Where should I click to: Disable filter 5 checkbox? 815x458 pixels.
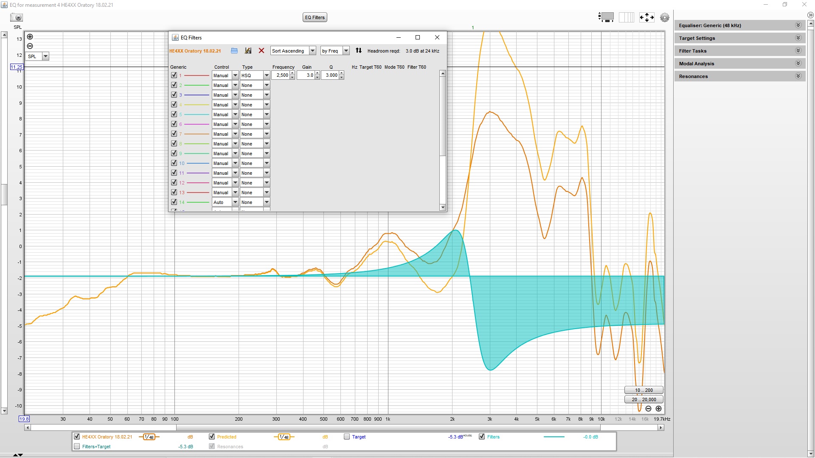point(174,114)
